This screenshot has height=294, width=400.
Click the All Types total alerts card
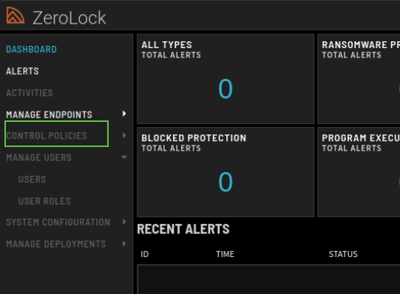pos(226,79)
